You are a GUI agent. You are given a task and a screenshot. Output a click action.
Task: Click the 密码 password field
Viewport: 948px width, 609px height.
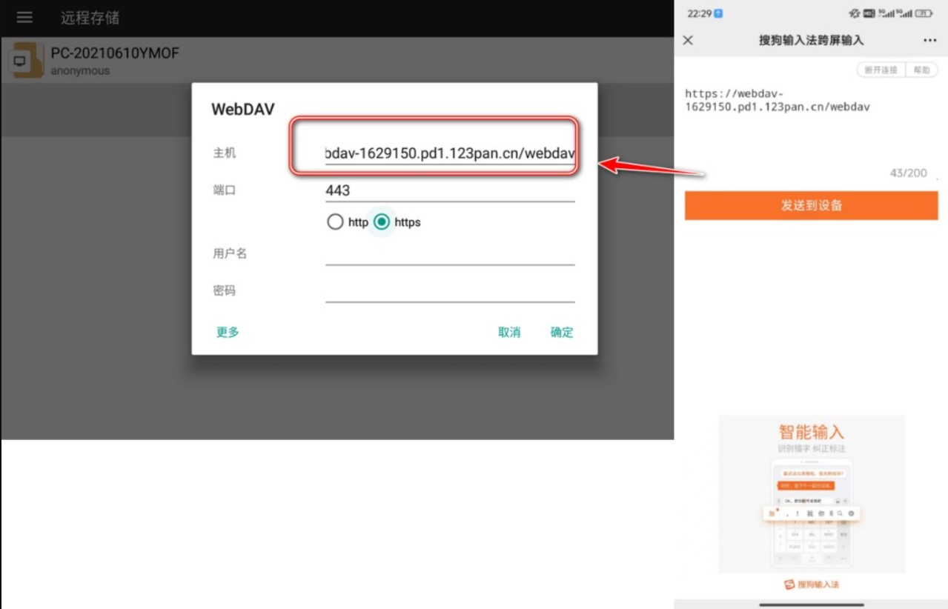pos(449,290)
